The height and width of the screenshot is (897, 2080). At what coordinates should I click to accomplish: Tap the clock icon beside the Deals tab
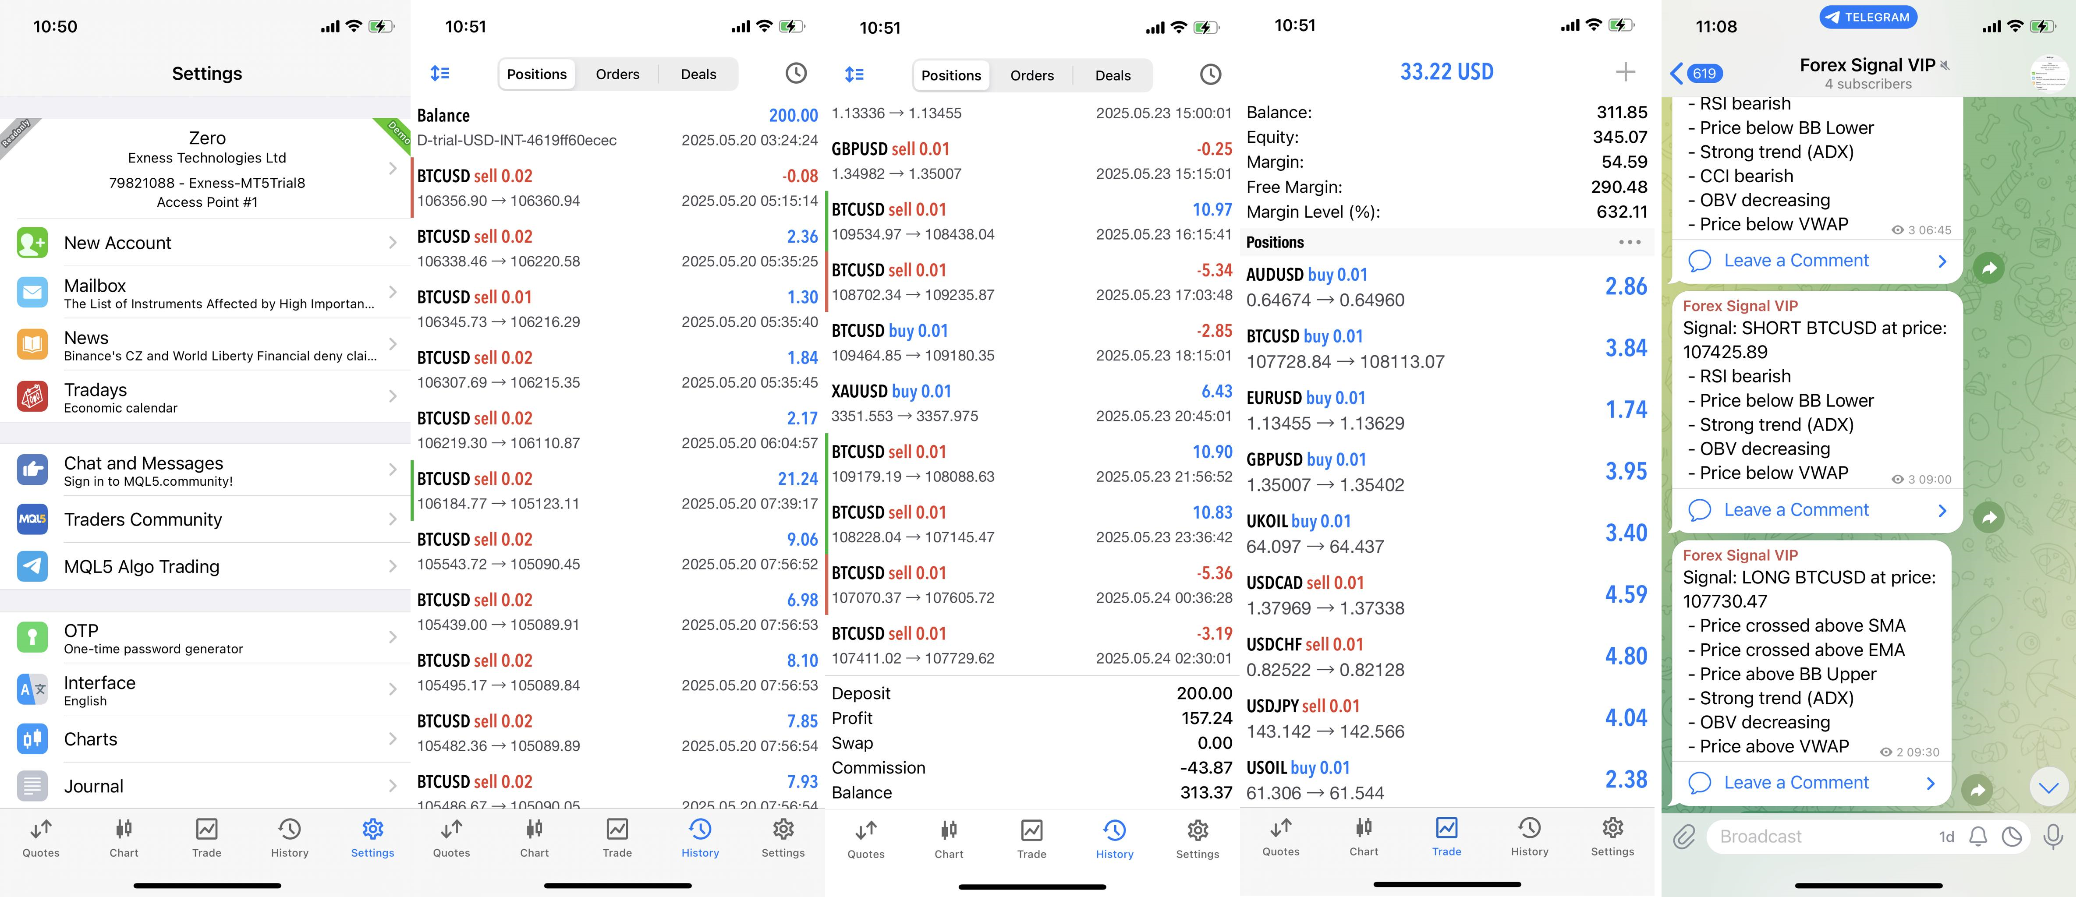click(795, 74)
